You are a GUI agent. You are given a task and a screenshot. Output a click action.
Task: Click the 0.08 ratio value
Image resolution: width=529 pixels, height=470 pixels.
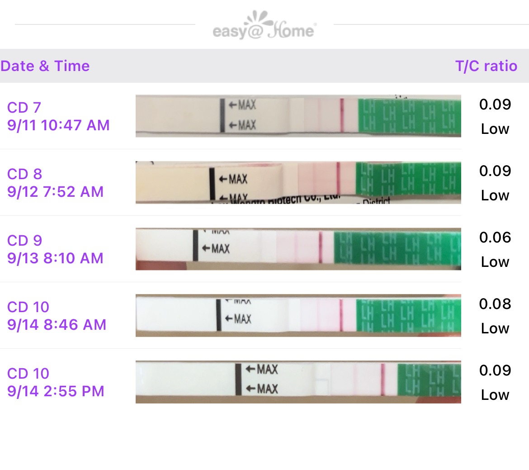pos(495,304)
